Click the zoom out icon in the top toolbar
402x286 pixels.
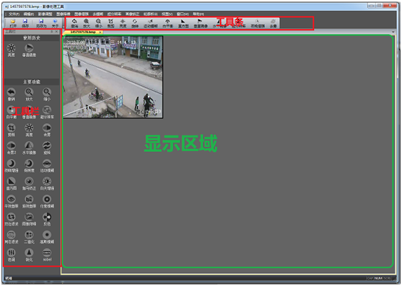tap(98, 23)
